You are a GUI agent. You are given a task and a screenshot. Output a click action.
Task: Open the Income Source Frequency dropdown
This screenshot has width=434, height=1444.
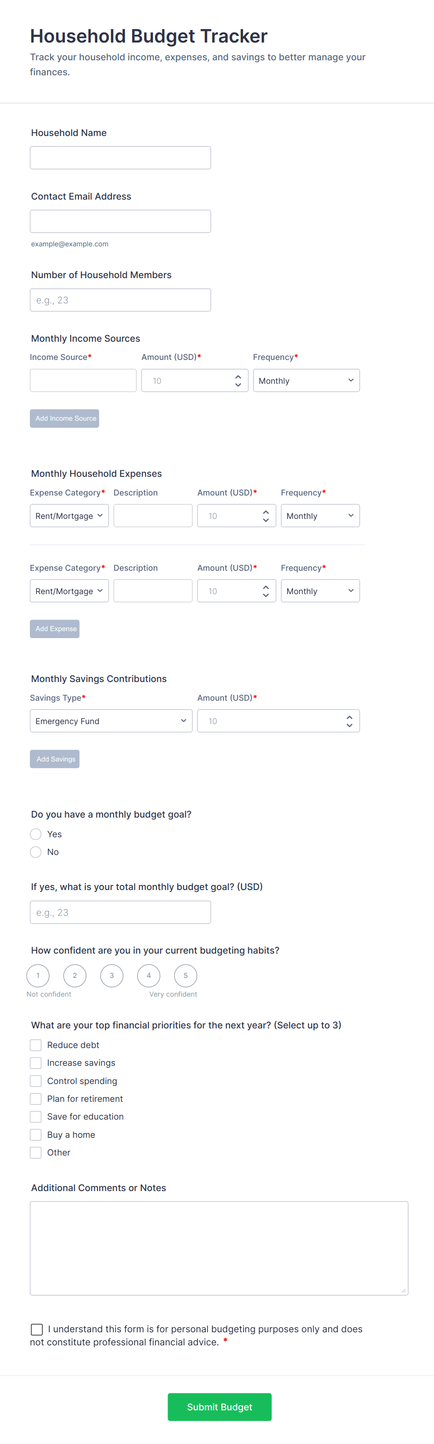click(x=306, y=381)
